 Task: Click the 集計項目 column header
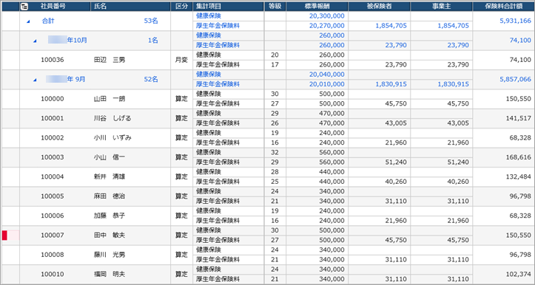209,6
